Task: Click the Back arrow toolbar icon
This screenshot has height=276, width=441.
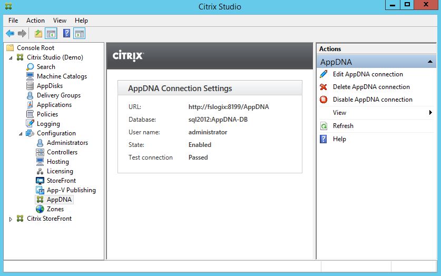Action: click(10, 34)
